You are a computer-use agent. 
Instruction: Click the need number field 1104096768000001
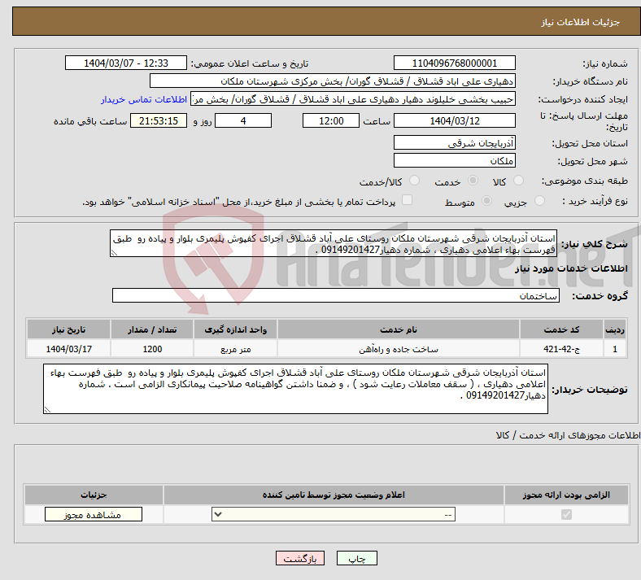coord(454,63)
